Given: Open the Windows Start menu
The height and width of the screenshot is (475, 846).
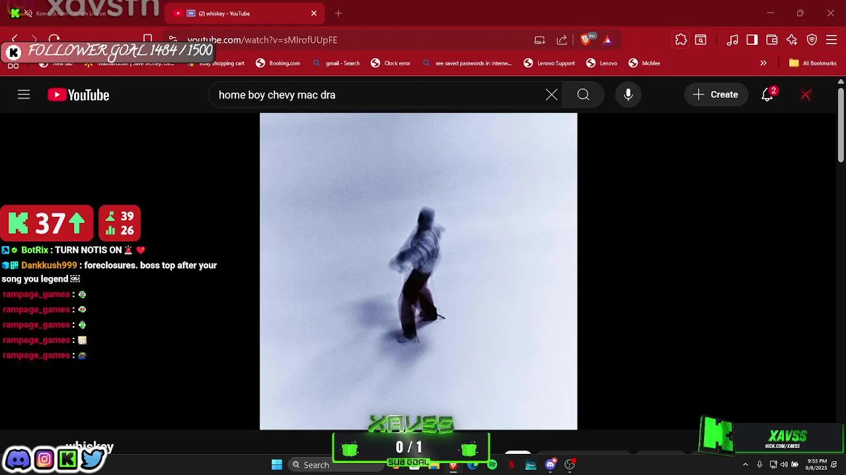Looking at the screenshot, I should click(277, 465).
